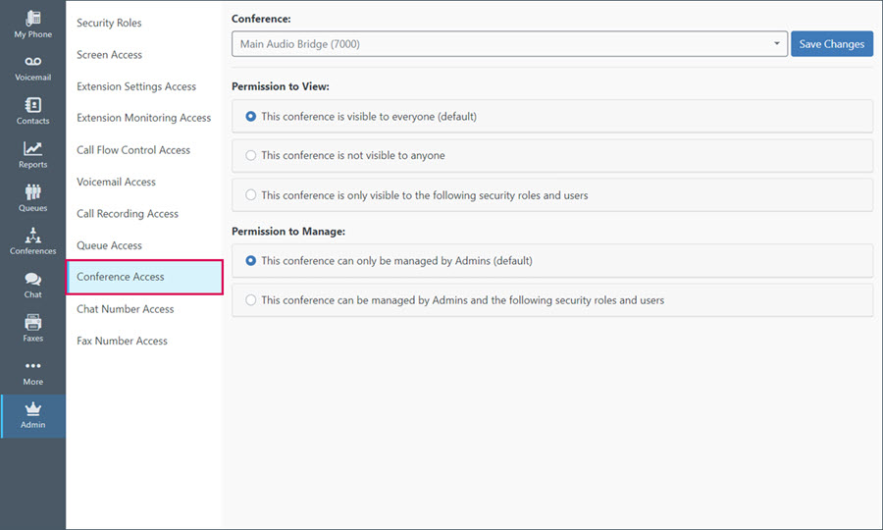Go to Queue Access settings
Image resolution: width=883 pixels, height=530 pixels.
109,245
